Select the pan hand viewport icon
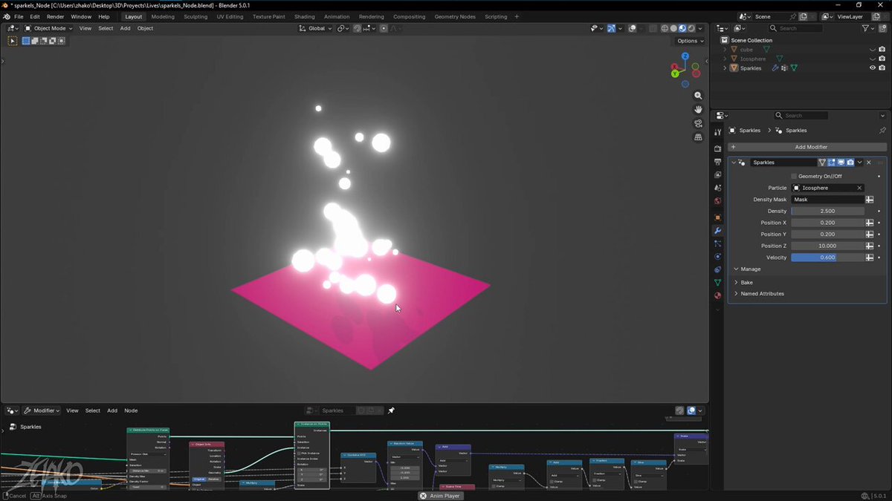 [698, 110]
